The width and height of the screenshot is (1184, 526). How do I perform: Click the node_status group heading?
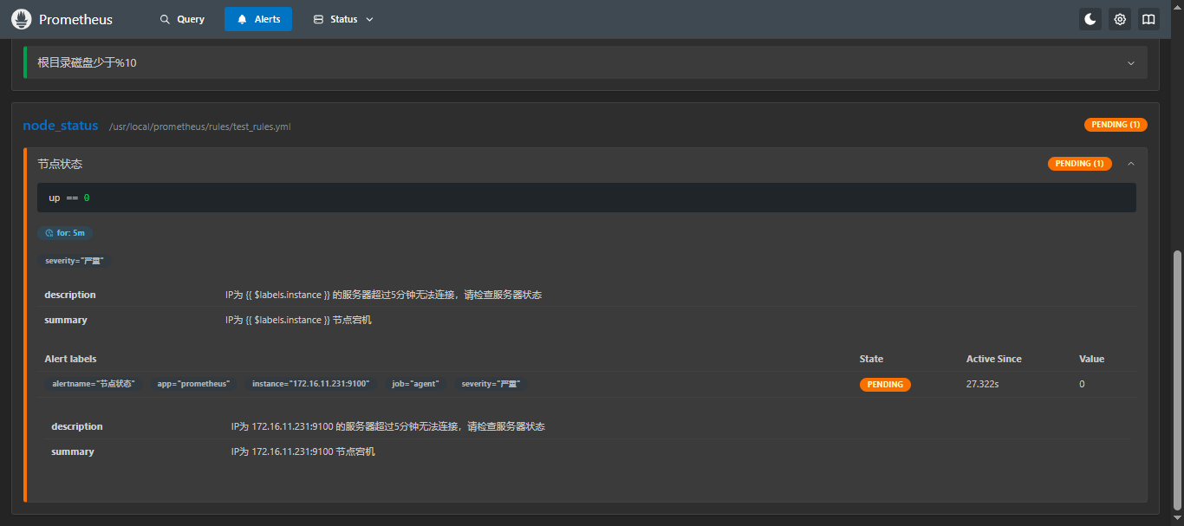point(61,126)
